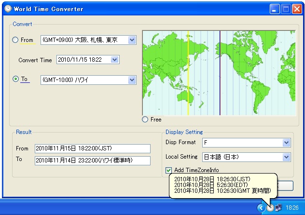Screen dimensions: 305x215
Task: Open the Convert Time date picker arrow
Action: [114, 59]
